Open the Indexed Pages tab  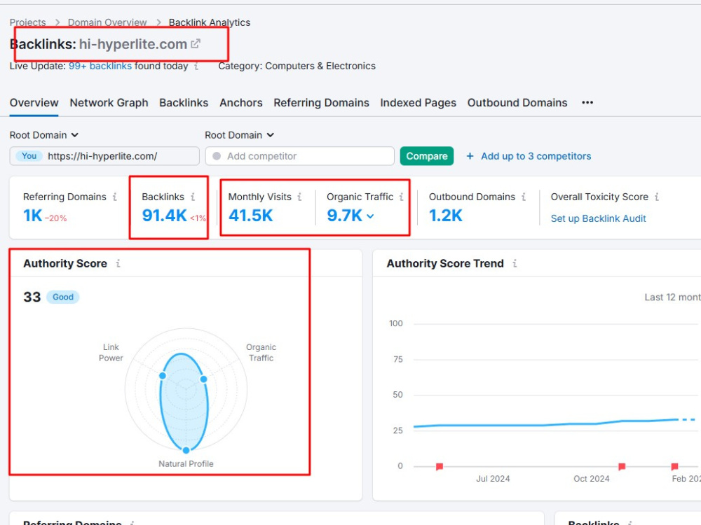coord(418,103)
